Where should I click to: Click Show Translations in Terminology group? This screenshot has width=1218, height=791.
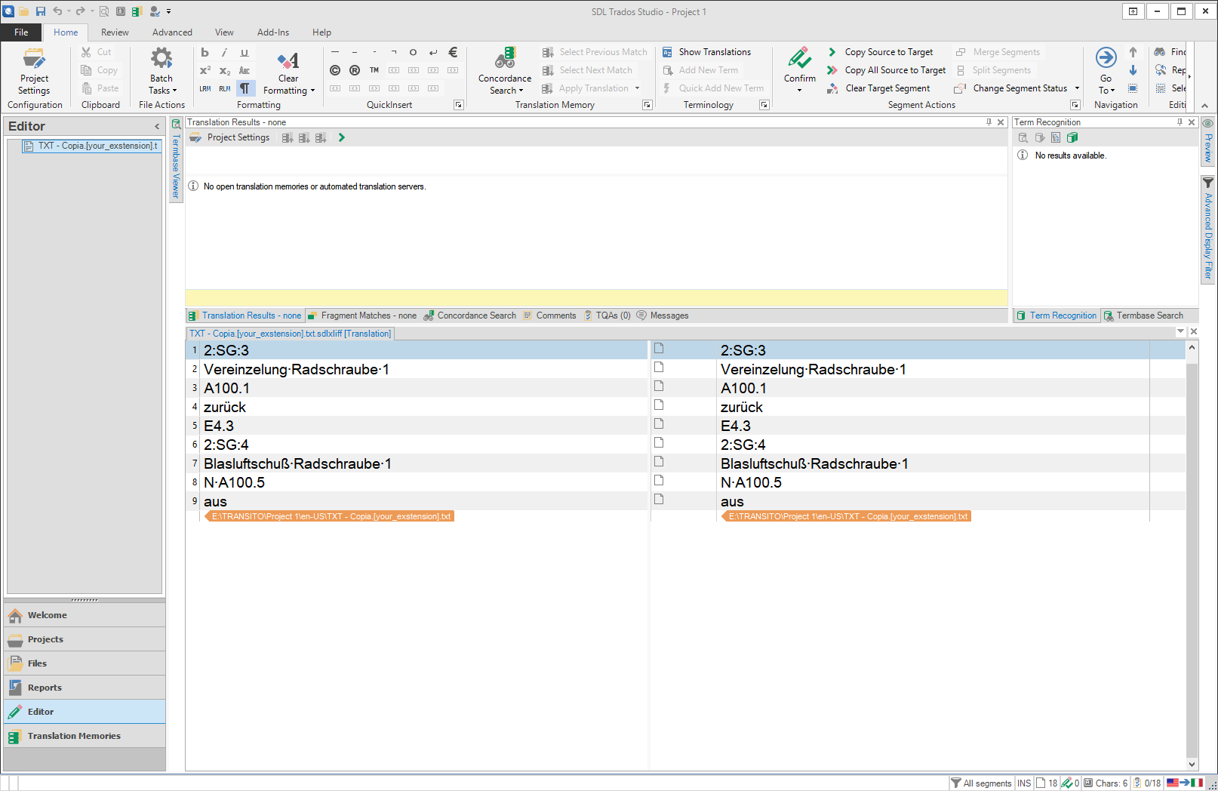click(x=706, y=52)
